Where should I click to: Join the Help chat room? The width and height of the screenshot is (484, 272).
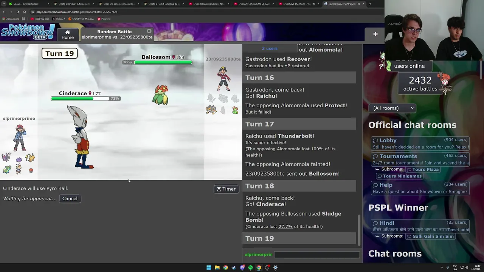pyautogui.click(x=420, y=188)
